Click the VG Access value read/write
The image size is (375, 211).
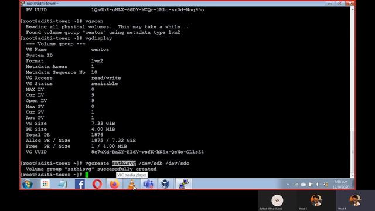(106, 78)
